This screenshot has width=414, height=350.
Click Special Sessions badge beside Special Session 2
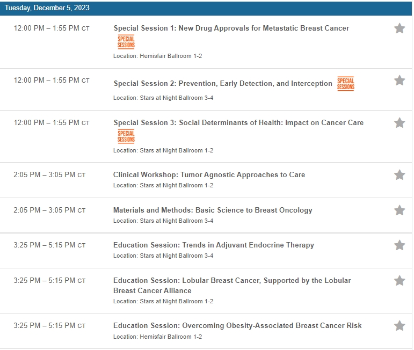point(345,84)
